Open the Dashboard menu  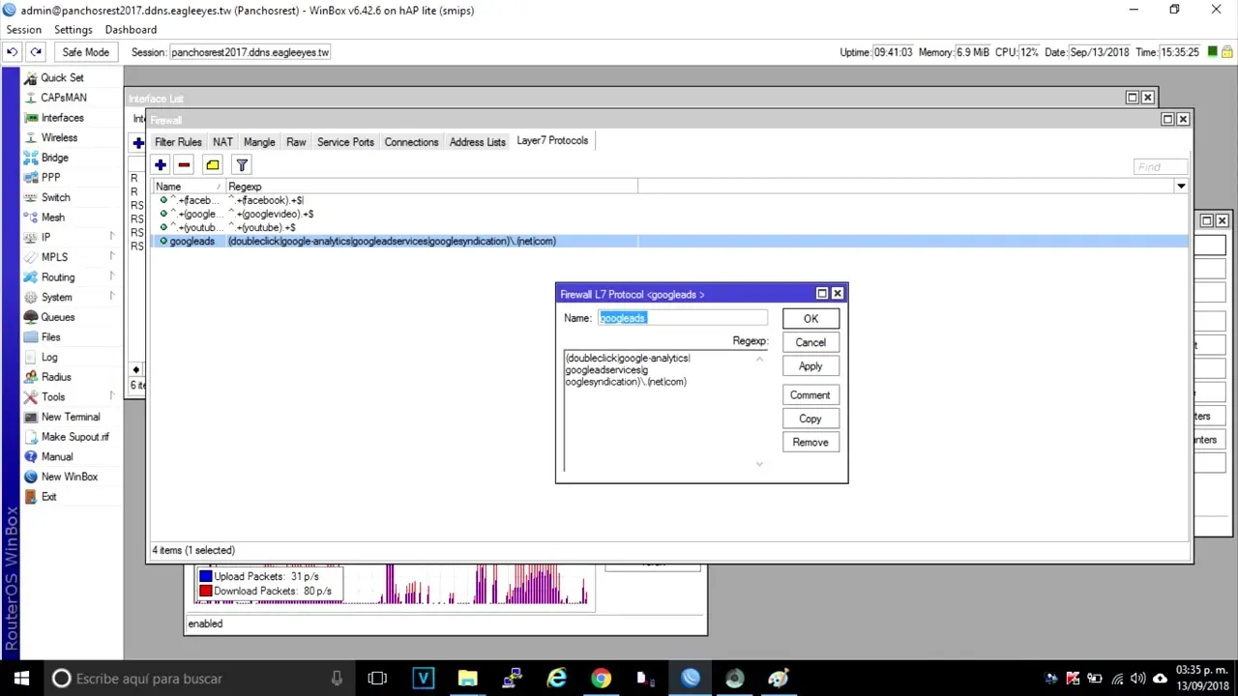pos(131,30)
